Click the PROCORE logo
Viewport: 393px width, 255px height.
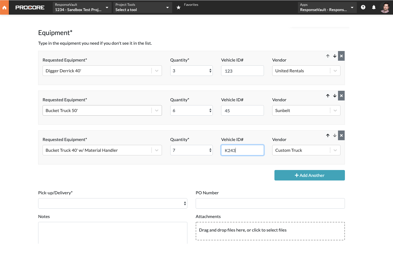[x=30, y=7]
